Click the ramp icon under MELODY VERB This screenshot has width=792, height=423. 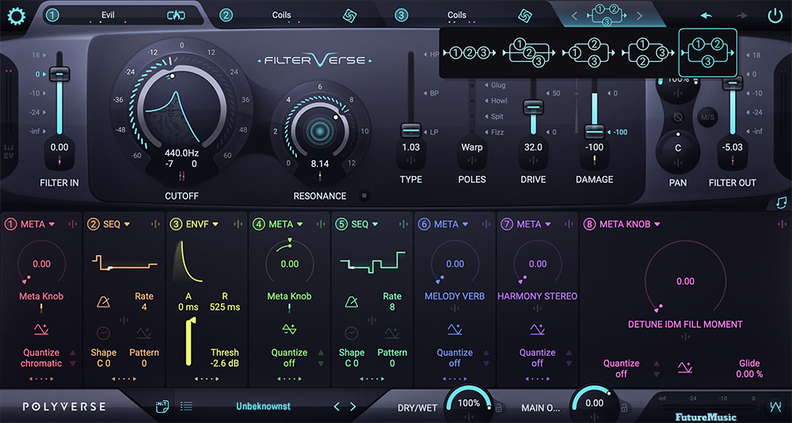point(455,330)
